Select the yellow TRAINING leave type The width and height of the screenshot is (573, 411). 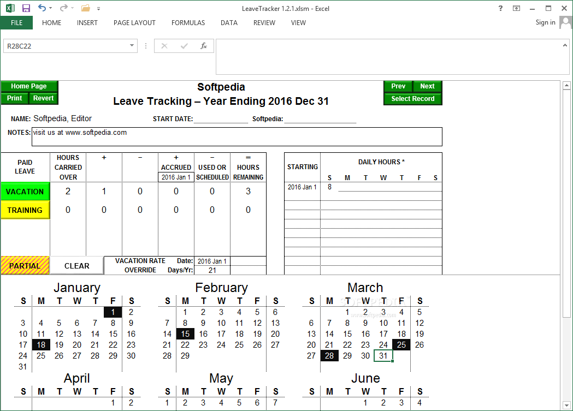pos(25,210)
